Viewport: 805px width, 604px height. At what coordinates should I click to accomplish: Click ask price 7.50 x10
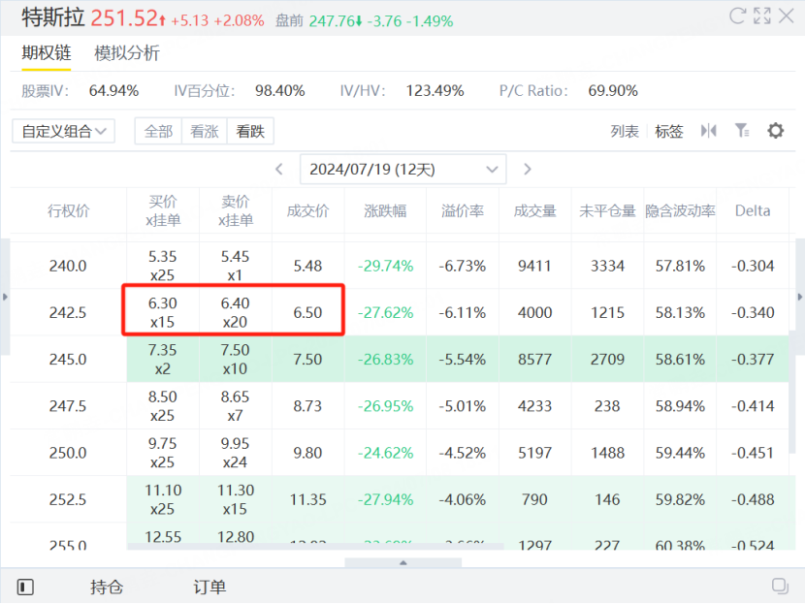tap(235, 360)
